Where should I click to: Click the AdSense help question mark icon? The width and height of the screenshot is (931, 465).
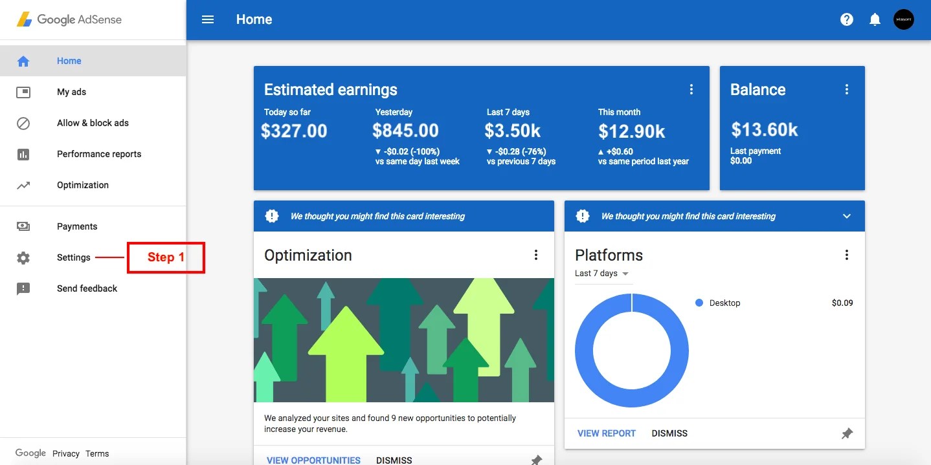coord(846,19)
